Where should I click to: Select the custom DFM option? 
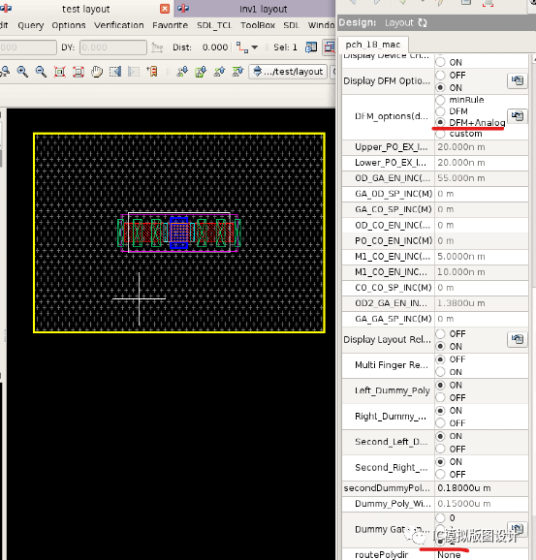point(440,134)
